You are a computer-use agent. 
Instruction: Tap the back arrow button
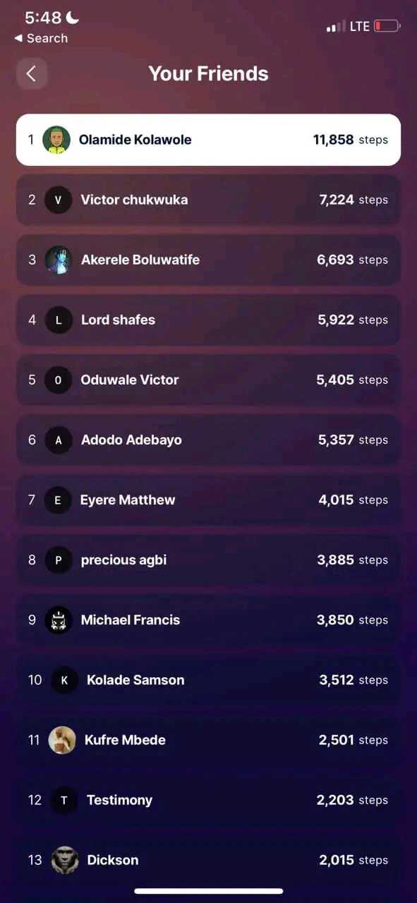[x=31, y=73]
